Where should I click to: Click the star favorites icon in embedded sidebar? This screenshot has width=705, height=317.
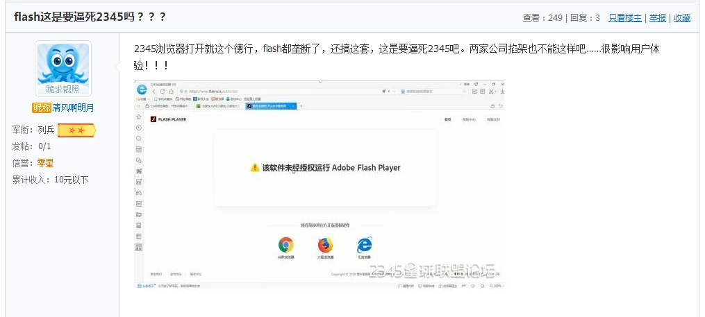point(139,117)
